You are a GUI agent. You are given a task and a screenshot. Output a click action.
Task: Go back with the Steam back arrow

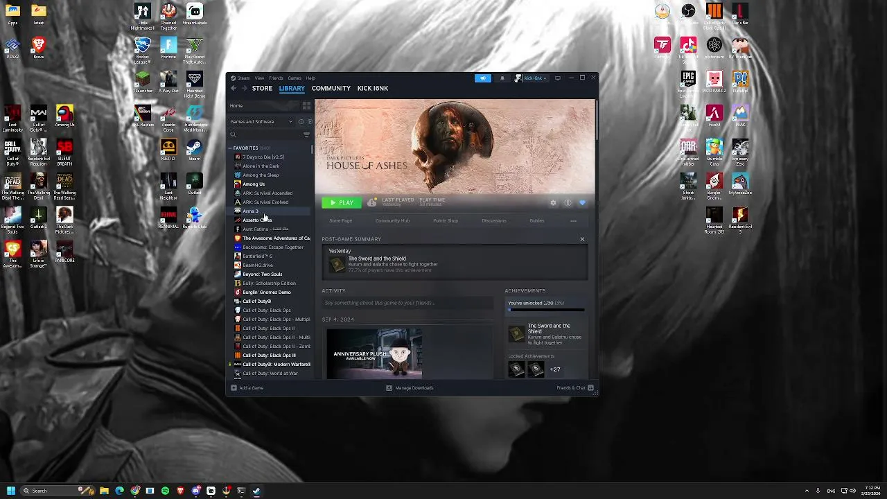click(x=234, y=88)
